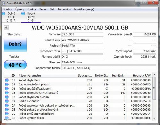Click RAW value 000000005710
The image size is (160, 125).
141,101
